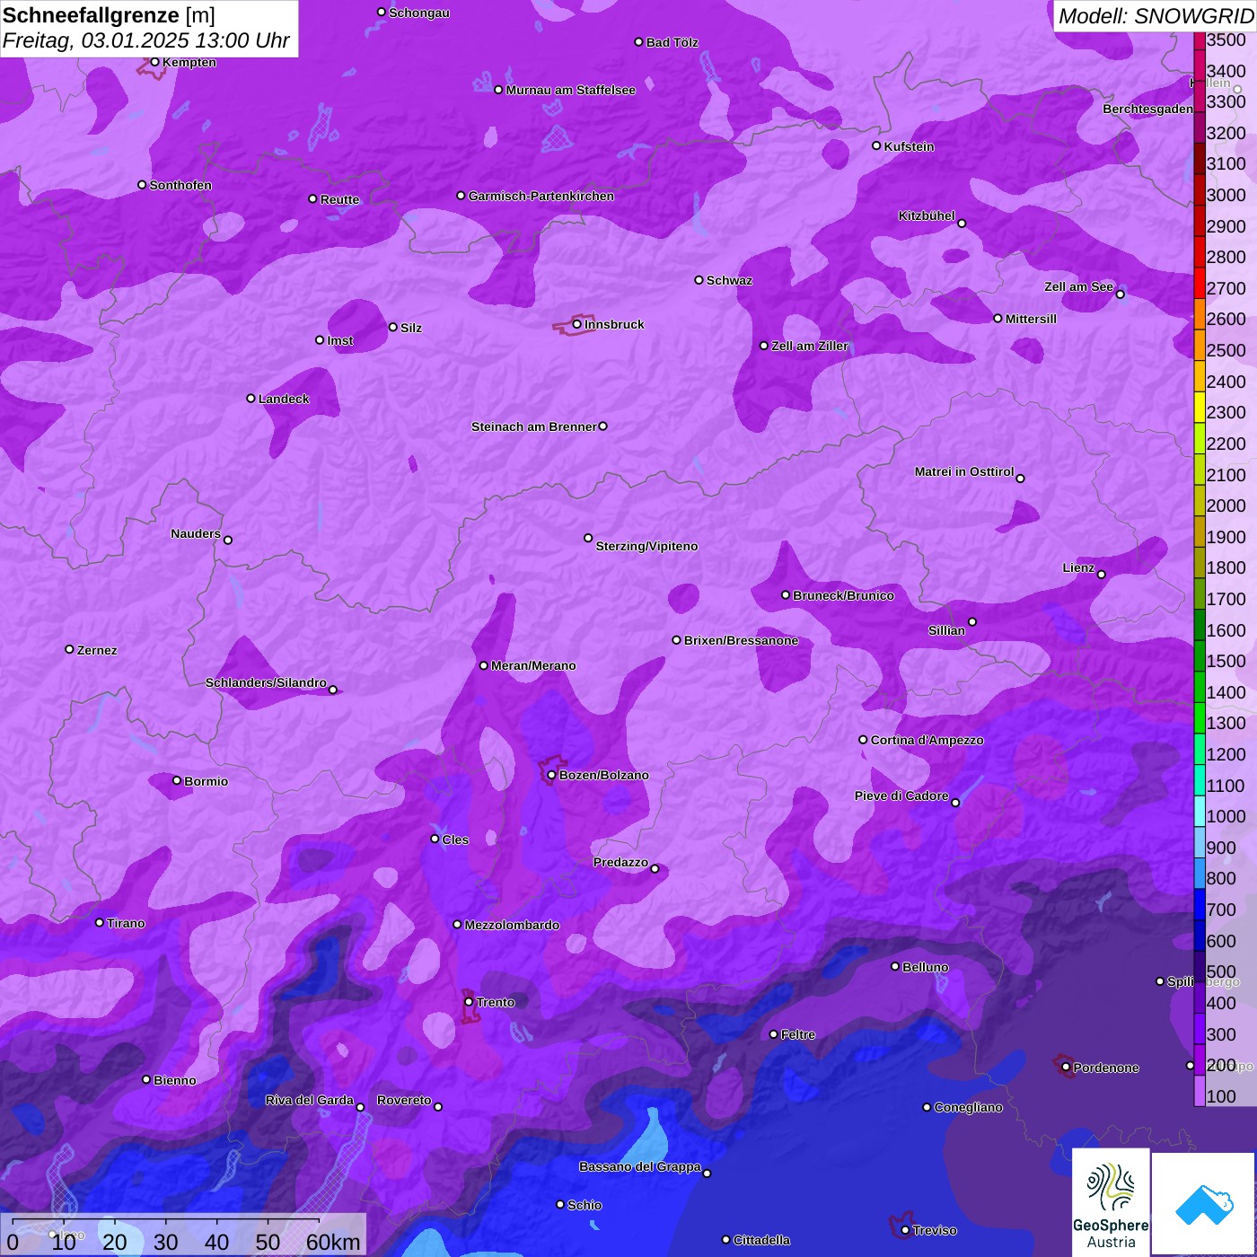Click the Rovereto label
The height and width of the screenshot is (1257, 1257).
(x=404, y=1100)
